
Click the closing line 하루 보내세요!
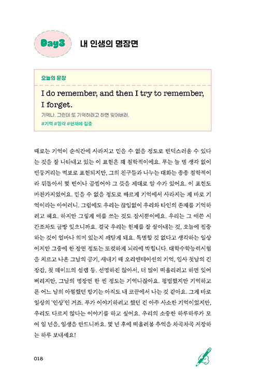(x=55, y=335)
